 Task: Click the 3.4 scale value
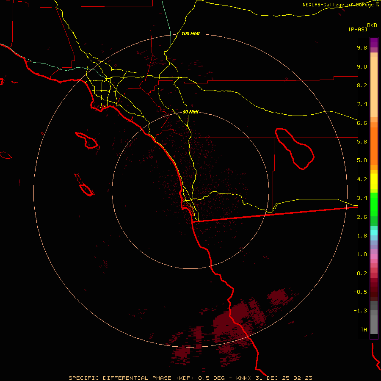[362, 198]
